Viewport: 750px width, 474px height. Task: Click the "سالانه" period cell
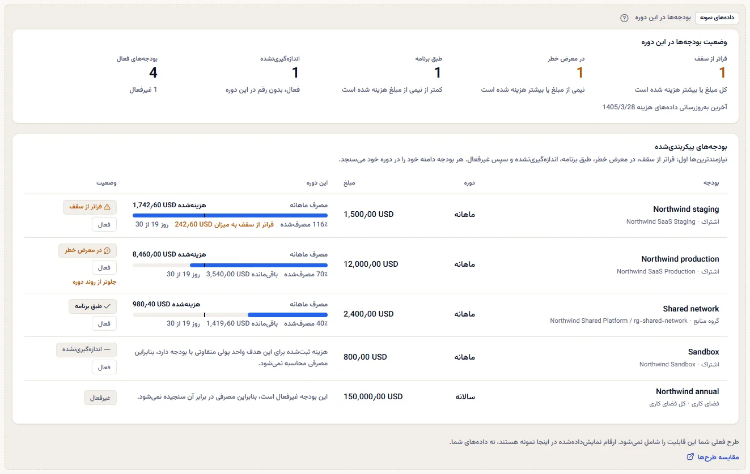tap(465, 397)
